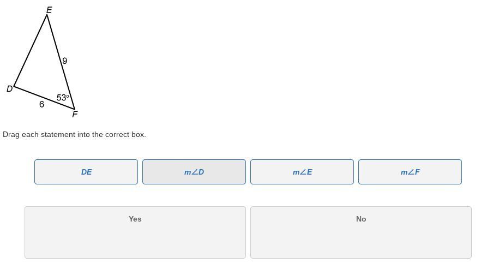Click vertex label E on triangle
The height and width of the screenshot is (263, 493).
(49, 10)
